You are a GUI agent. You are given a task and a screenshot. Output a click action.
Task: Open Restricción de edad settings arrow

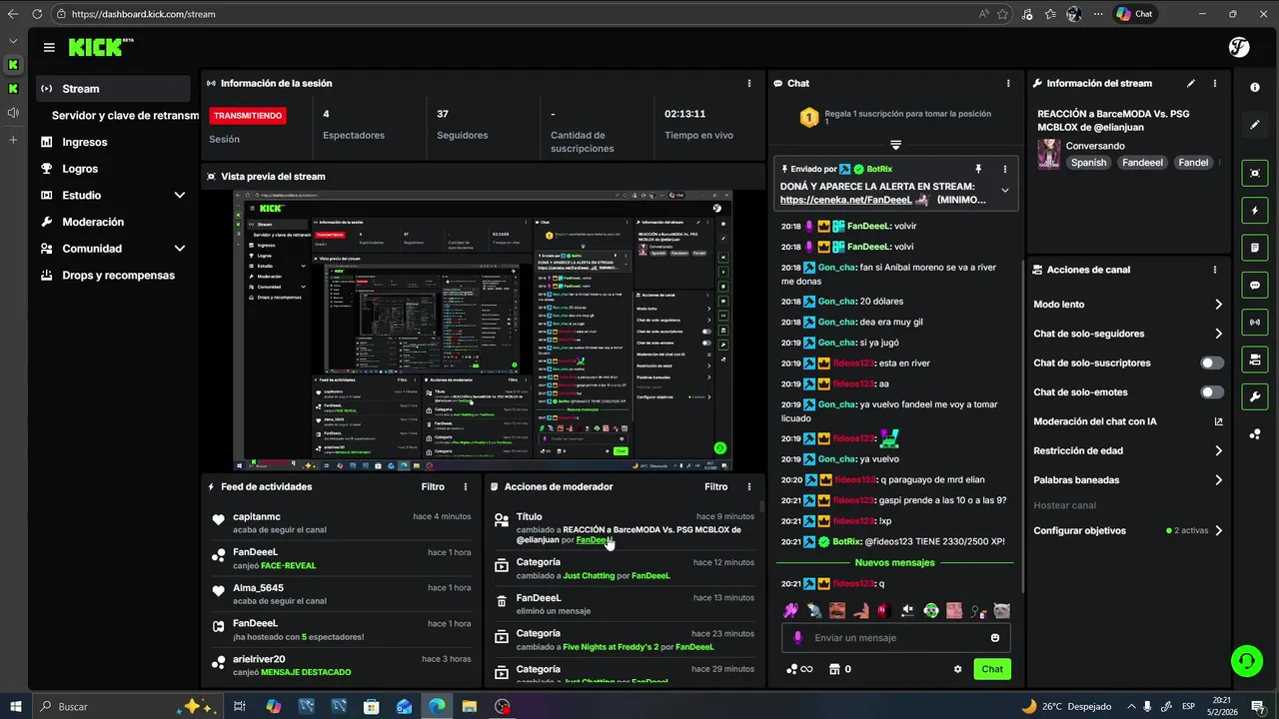1218,451
